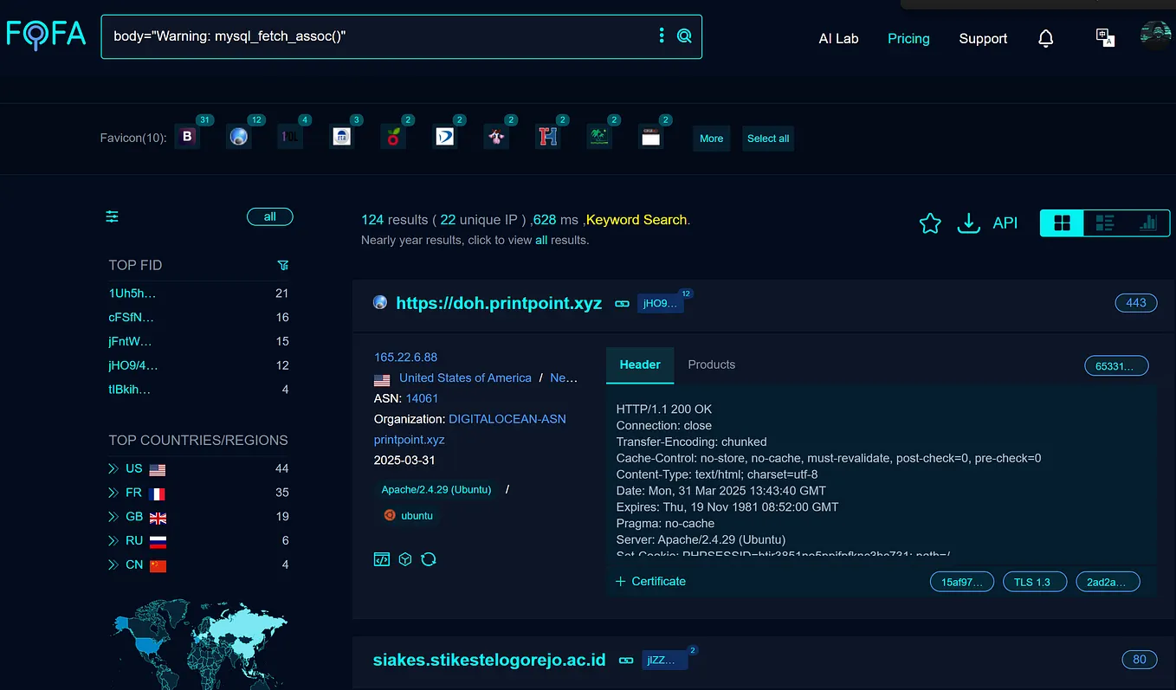This screenshot has height=690, width=1176.
Task: Click the FOFA logo
Action: click(45, 35)
